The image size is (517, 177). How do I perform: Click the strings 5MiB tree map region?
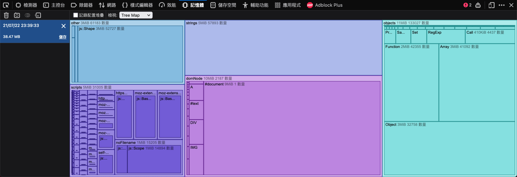pyautogui.click(x=283, y=48)
